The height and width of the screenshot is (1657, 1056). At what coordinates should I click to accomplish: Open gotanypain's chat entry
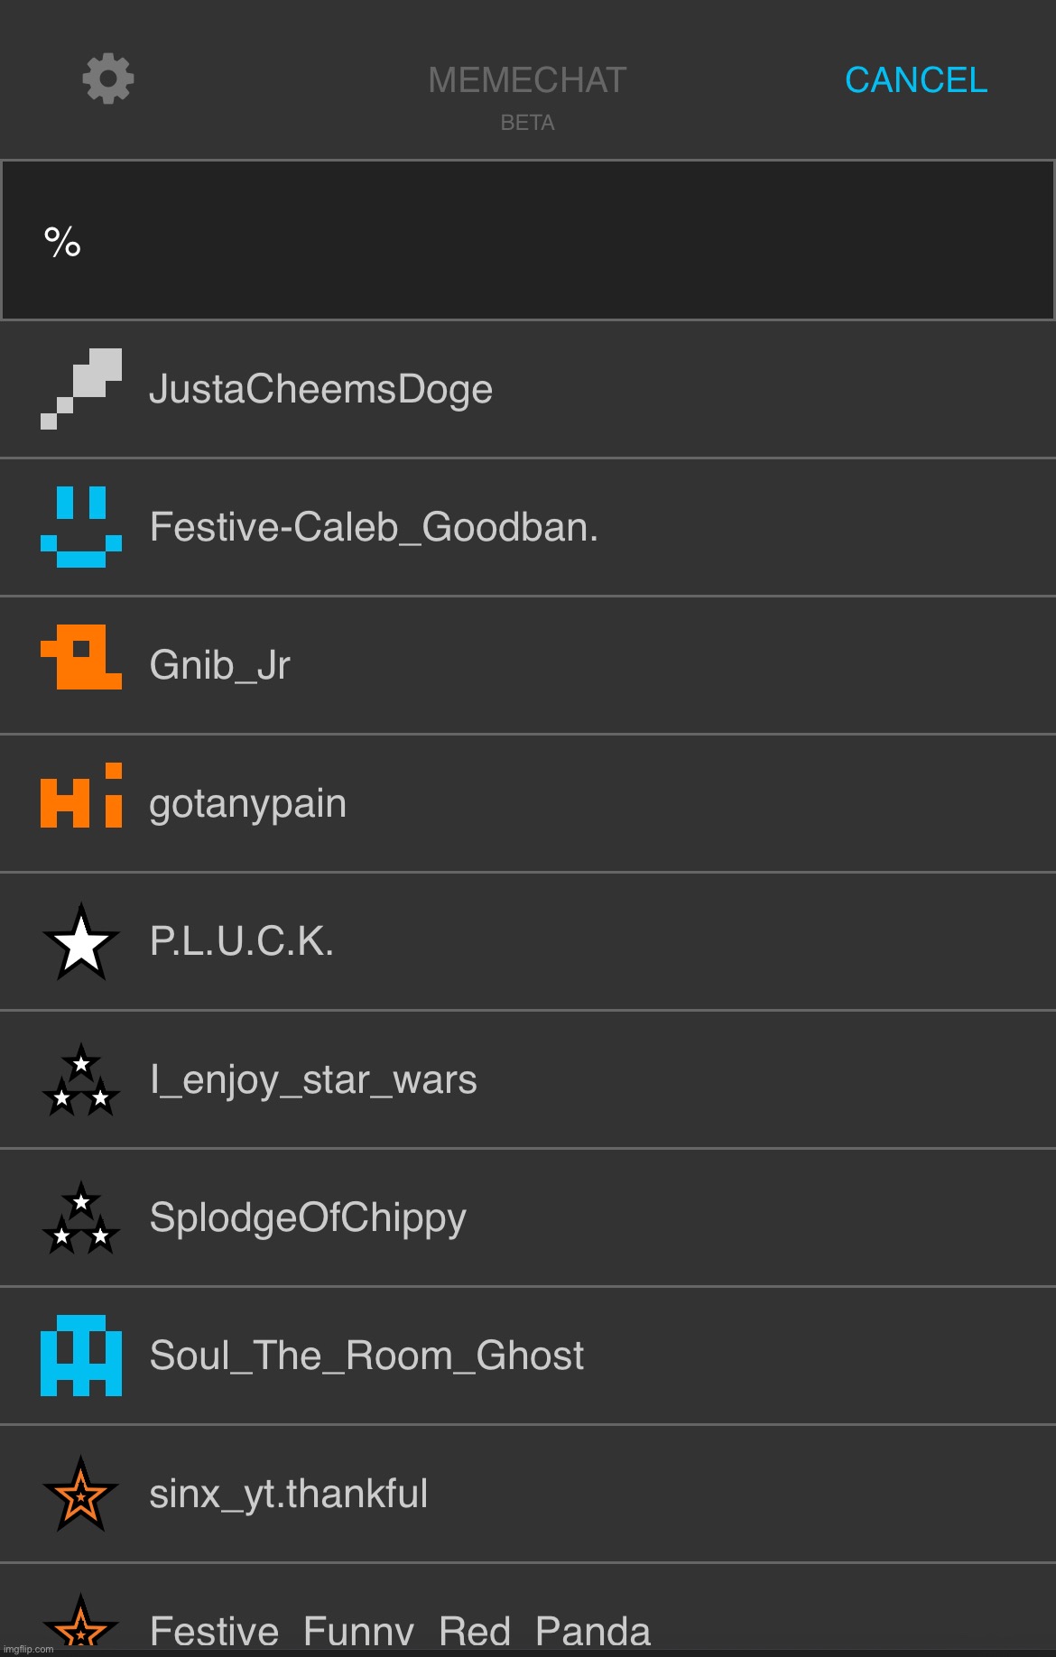(x=528, y=804)
